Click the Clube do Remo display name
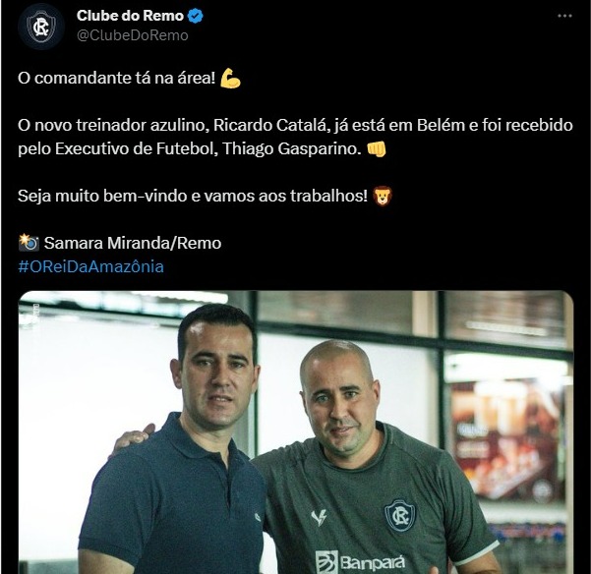591x574 pixels. 130,16
